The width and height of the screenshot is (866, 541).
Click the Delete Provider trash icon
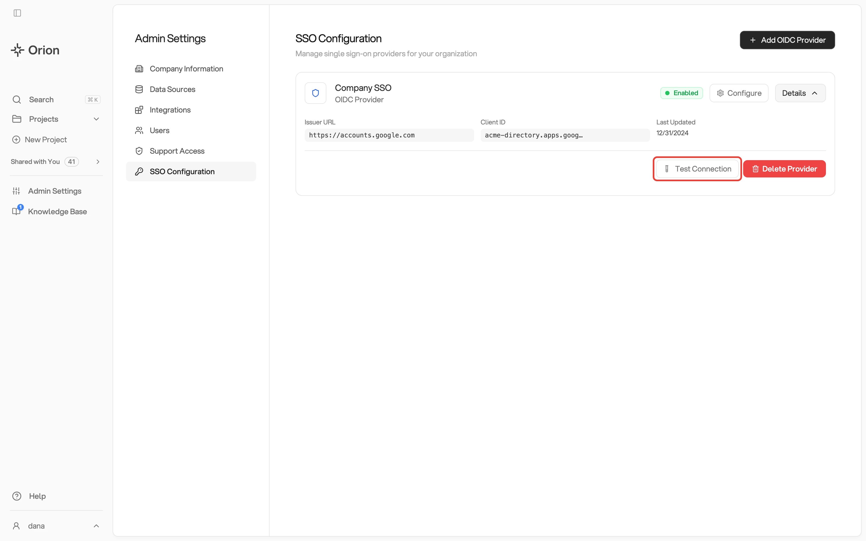(x=755, y=169)
